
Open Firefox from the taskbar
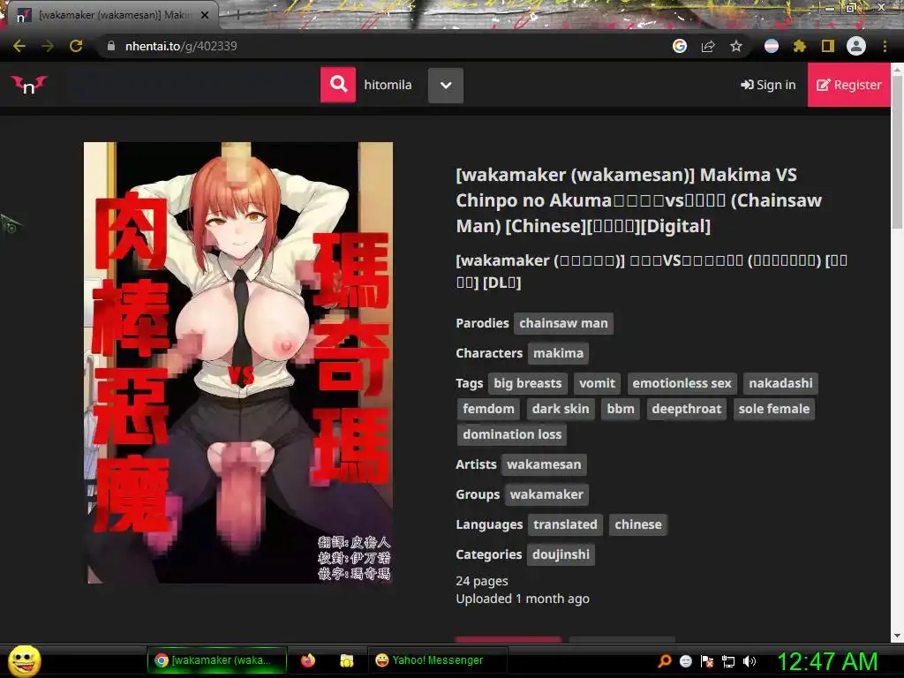point(308,660)
